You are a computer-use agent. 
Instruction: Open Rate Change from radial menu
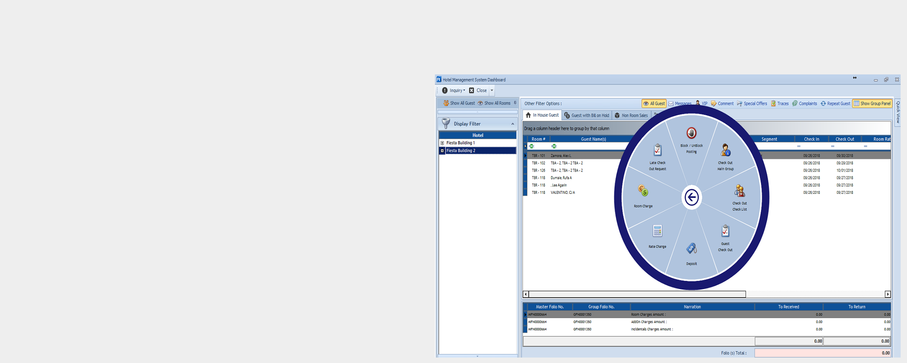(657, 231)
